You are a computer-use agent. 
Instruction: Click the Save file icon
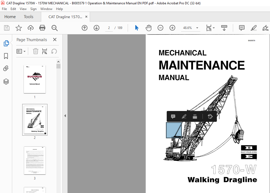7,28
